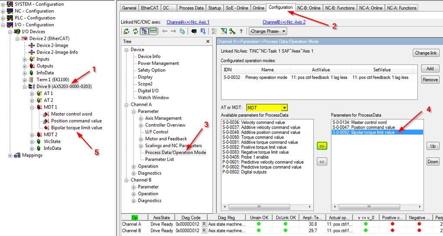Collapse the Channel A node

[126, 104]
